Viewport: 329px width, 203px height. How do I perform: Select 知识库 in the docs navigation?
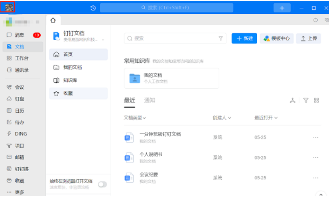[78, 80]
